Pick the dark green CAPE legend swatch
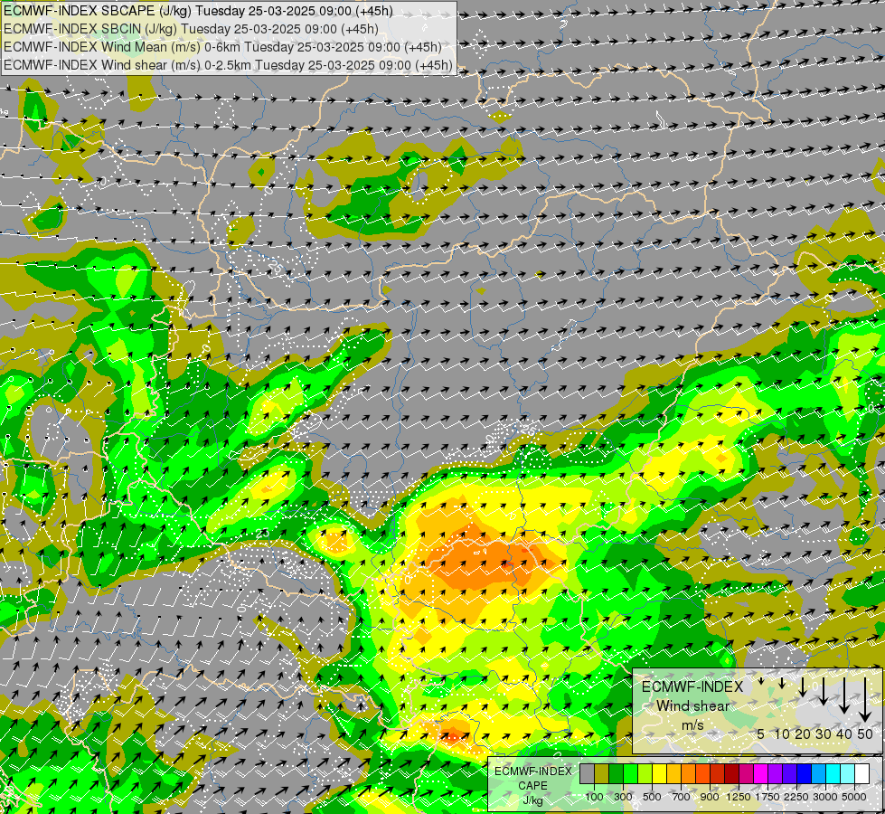885x814 pixels. [x=616, y=774]
